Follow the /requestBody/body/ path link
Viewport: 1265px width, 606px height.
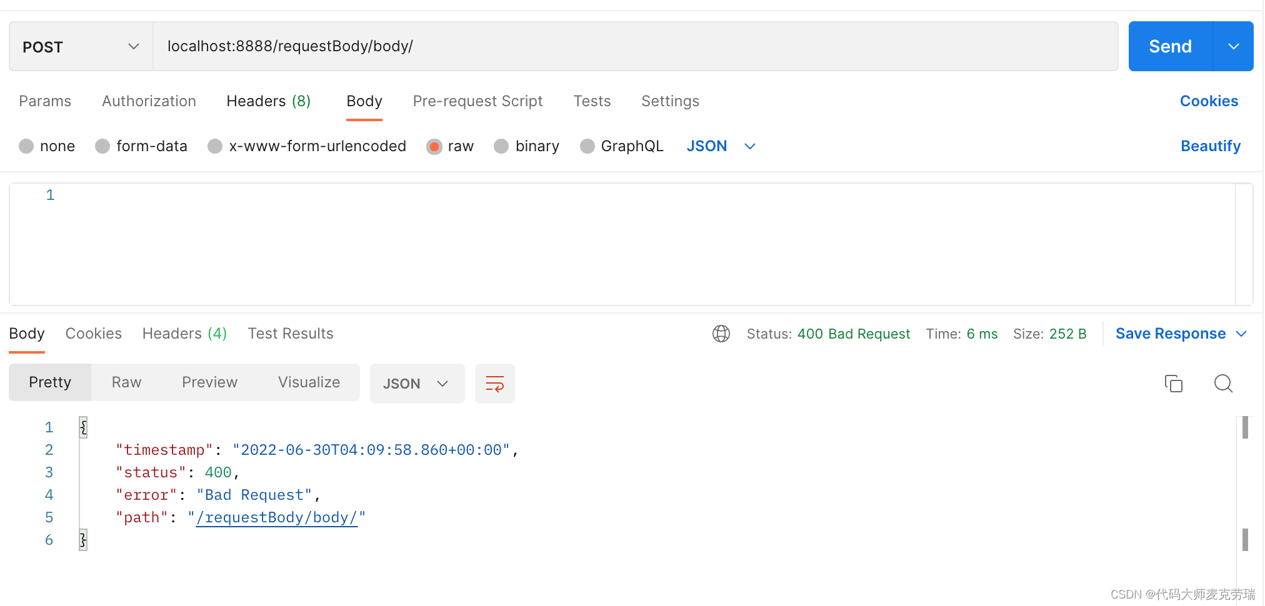276,517
